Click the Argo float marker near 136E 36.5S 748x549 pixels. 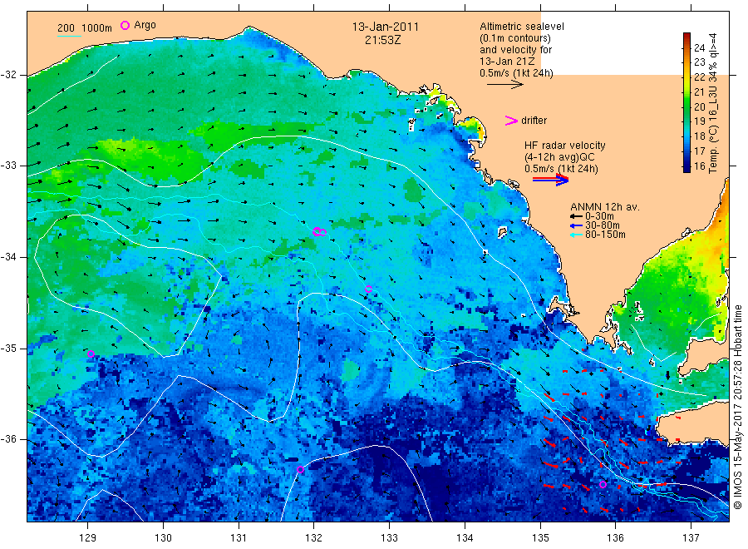click(603, 485)
